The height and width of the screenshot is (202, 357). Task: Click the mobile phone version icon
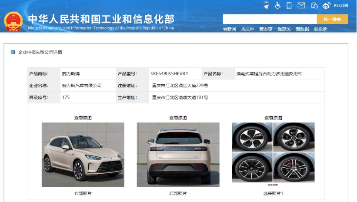(x=289, y=5)
